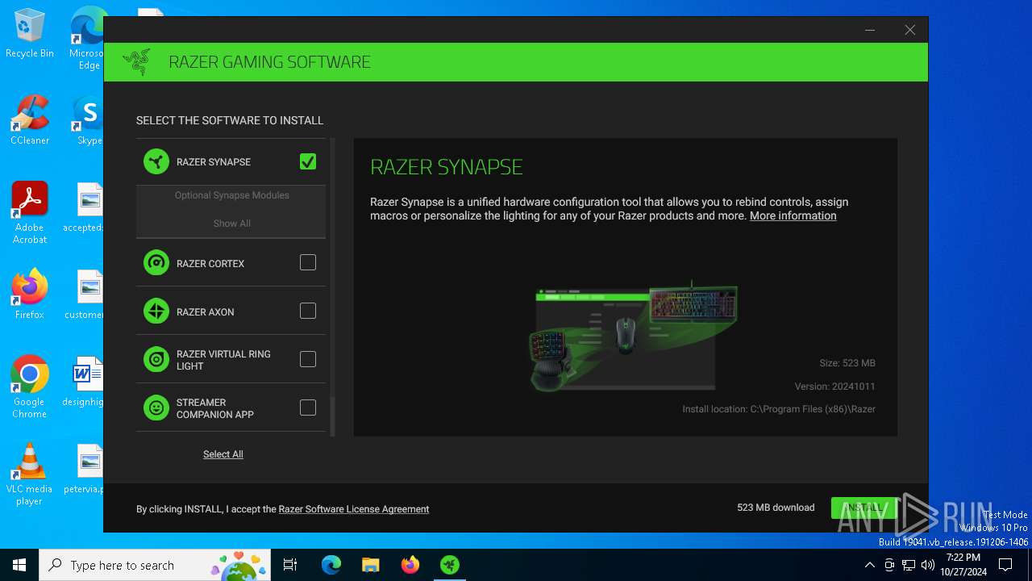Enable the Razer Axon checkbox
This screenshot has height=581, width=1032.
(x=308, y=311)
